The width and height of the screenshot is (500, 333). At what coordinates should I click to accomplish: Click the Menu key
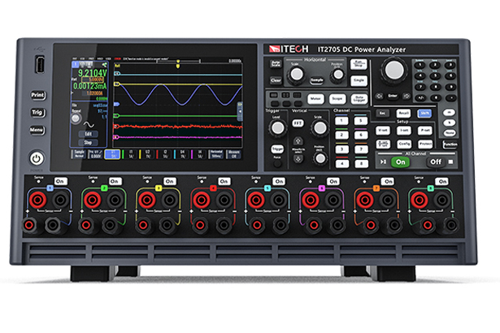37,130
